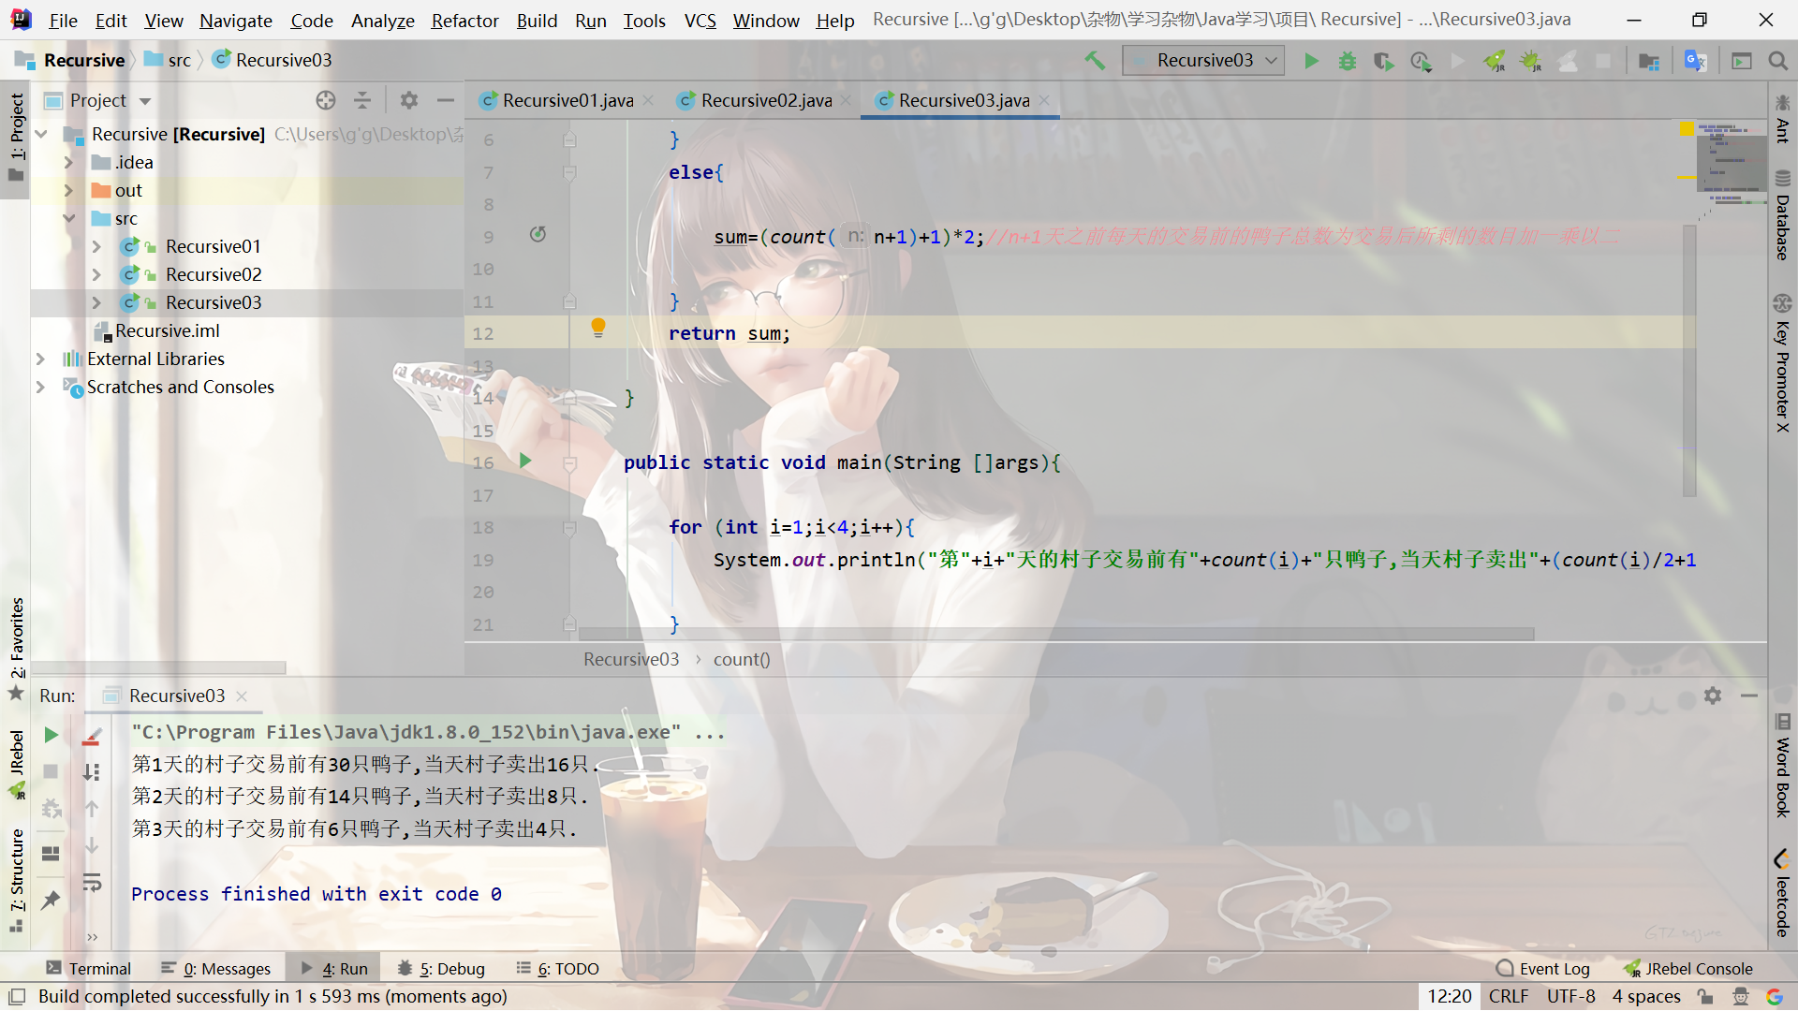Viewport: 1798px width, 1011px height.
Task: Click the Translate icon in toolbar
Action: (x=1695, y=61)
